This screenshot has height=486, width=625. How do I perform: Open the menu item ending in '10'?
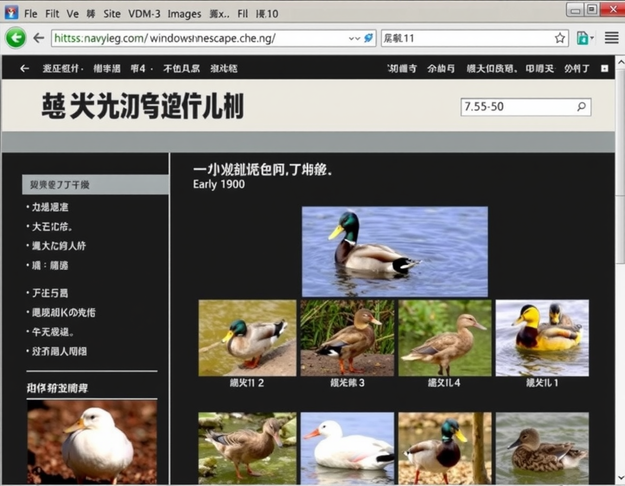coord(267,14)
